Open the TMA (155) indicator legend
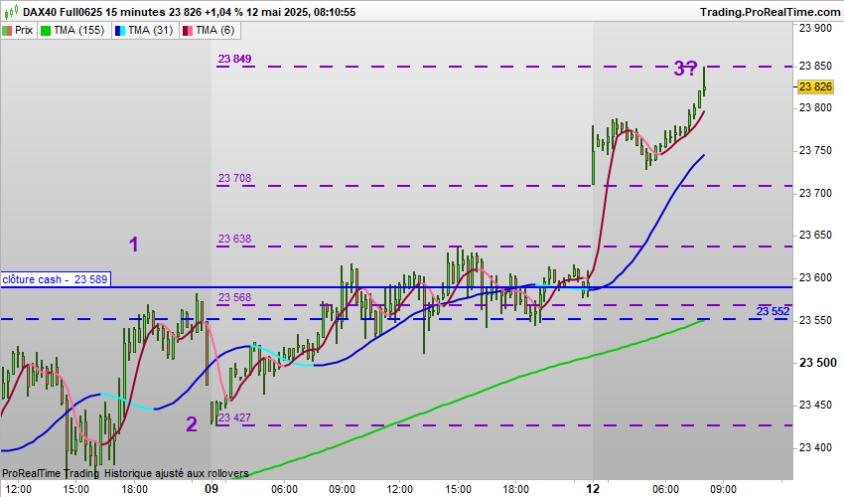The width and height of the screenshot is (844, 497). [73, 30]
